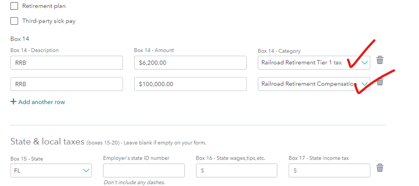Click the plus icon to add a row
419x186 pixels.
pyautogui.click(x=13, y=102)
